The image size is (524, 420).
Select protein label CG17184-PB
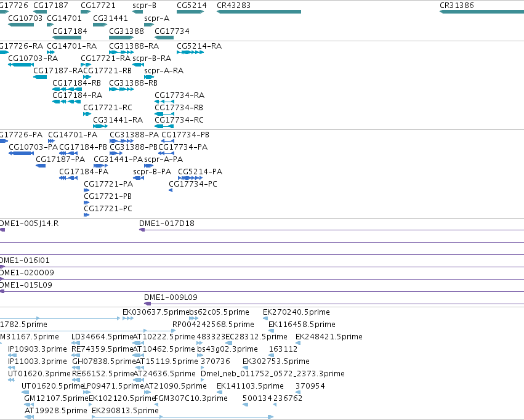[x=83, y=147]
